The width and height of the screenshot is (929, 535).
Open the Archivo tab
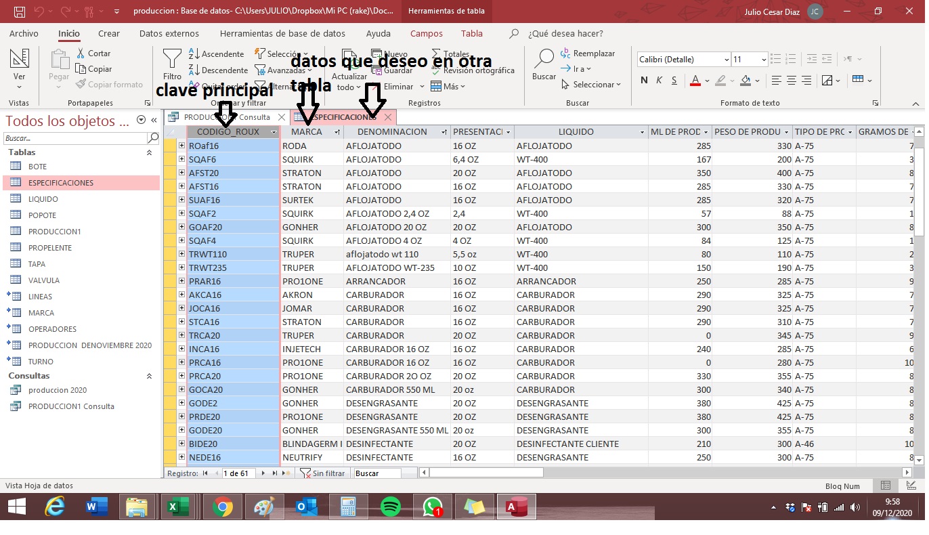click(x=24, y=33)
